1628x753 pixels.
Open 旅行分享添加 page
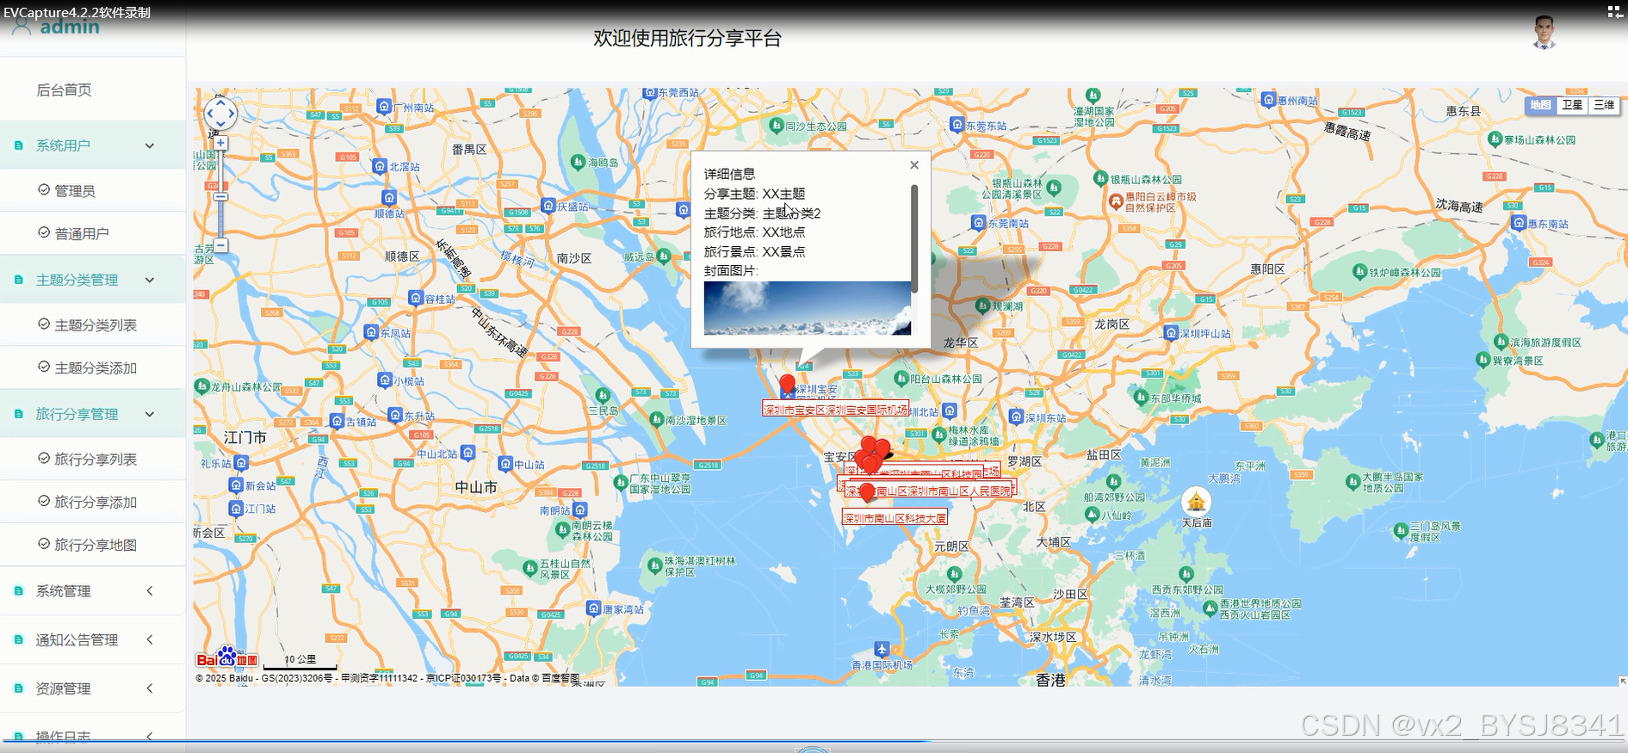click(x=93, y=502)
